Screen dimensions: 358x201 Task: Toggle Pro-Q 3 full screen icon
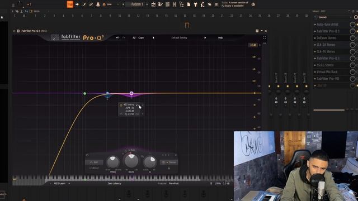(265, 38)
